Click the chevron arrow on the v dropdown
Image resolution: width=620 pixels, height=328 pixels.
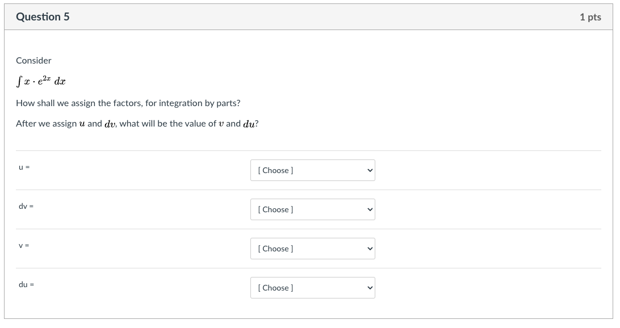point(369,249)
